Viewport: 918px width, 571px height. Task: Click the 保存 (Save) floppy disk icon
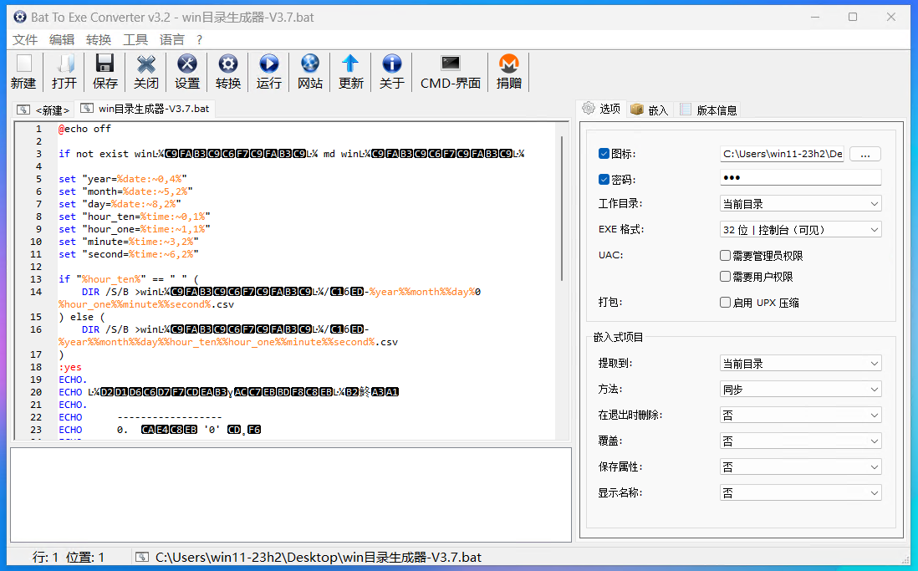click(105, 64)
